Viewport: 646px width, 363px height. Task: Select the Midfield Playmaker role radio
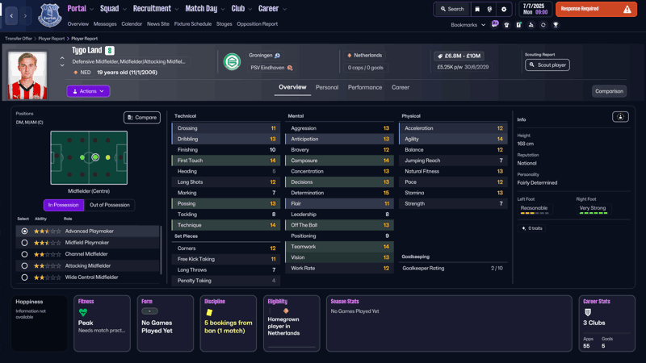(x=24, y=243)
